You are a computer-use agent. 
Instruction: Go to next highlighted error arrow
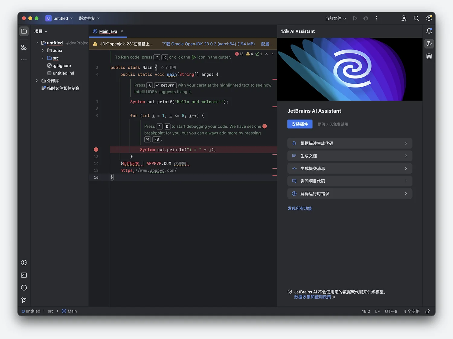(273, 54)
